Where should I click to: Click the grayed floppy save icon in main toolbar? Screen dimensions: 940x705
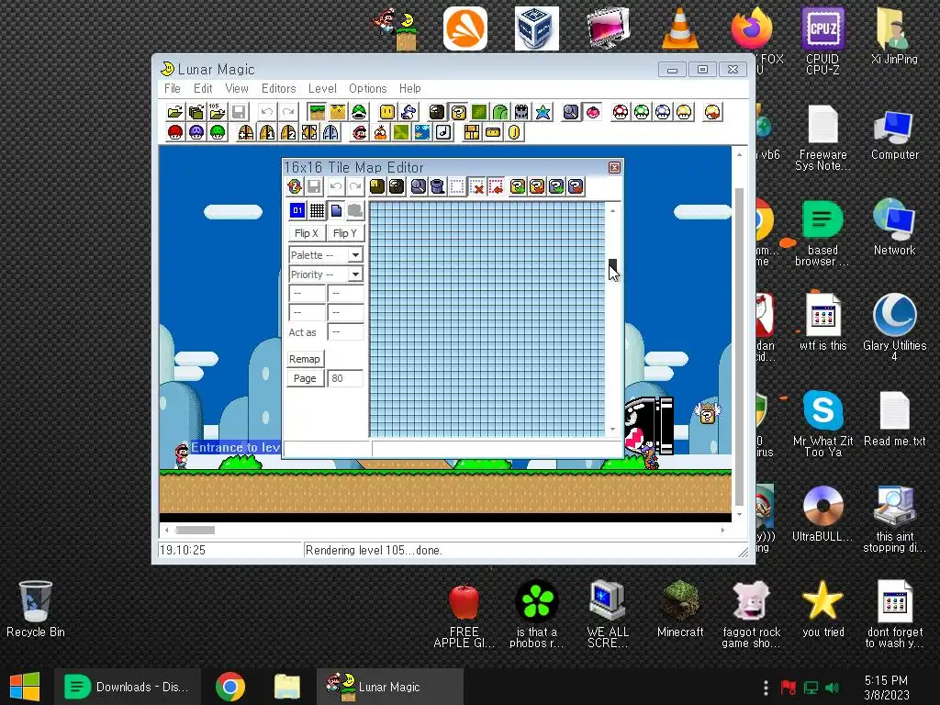tap(239, 112)
